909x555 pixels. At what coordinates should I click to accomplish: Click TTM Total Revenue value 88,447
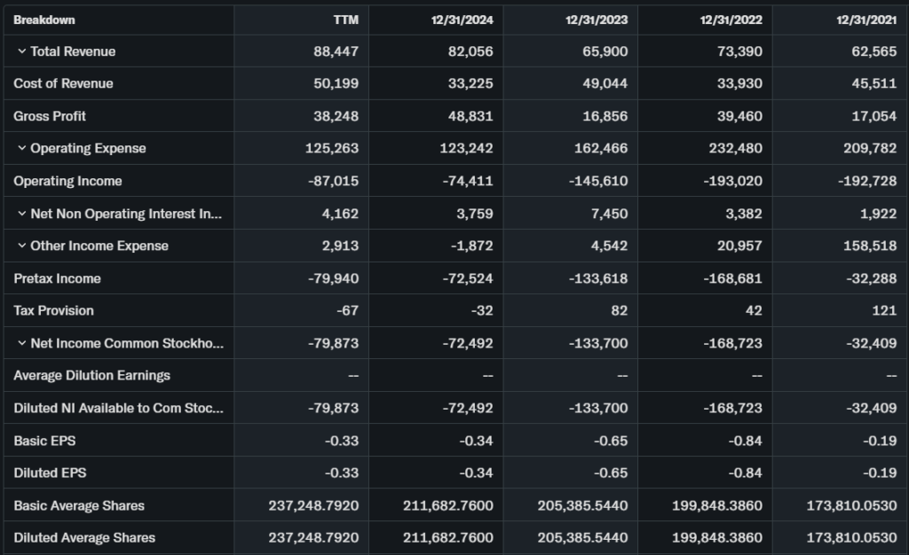click(336, 51)
